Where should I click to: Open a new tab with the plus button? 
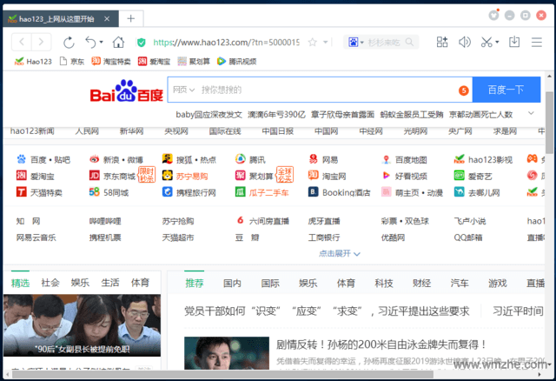click(131, 18)
